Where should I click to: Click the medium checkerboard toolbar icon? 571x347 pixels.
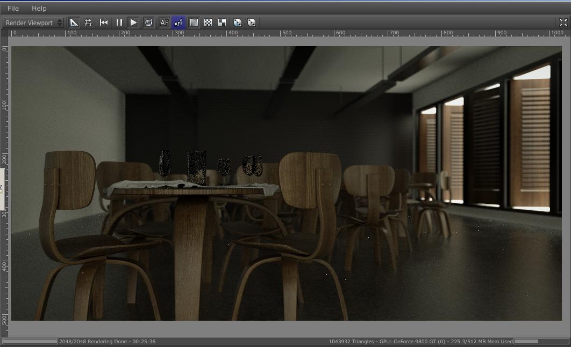point(208,23)
